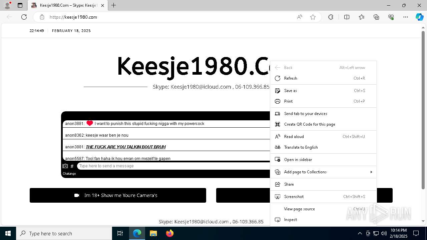427x240 pixels.
Task: Open File Explorer from the taskbar
Action: click(153, 233)
